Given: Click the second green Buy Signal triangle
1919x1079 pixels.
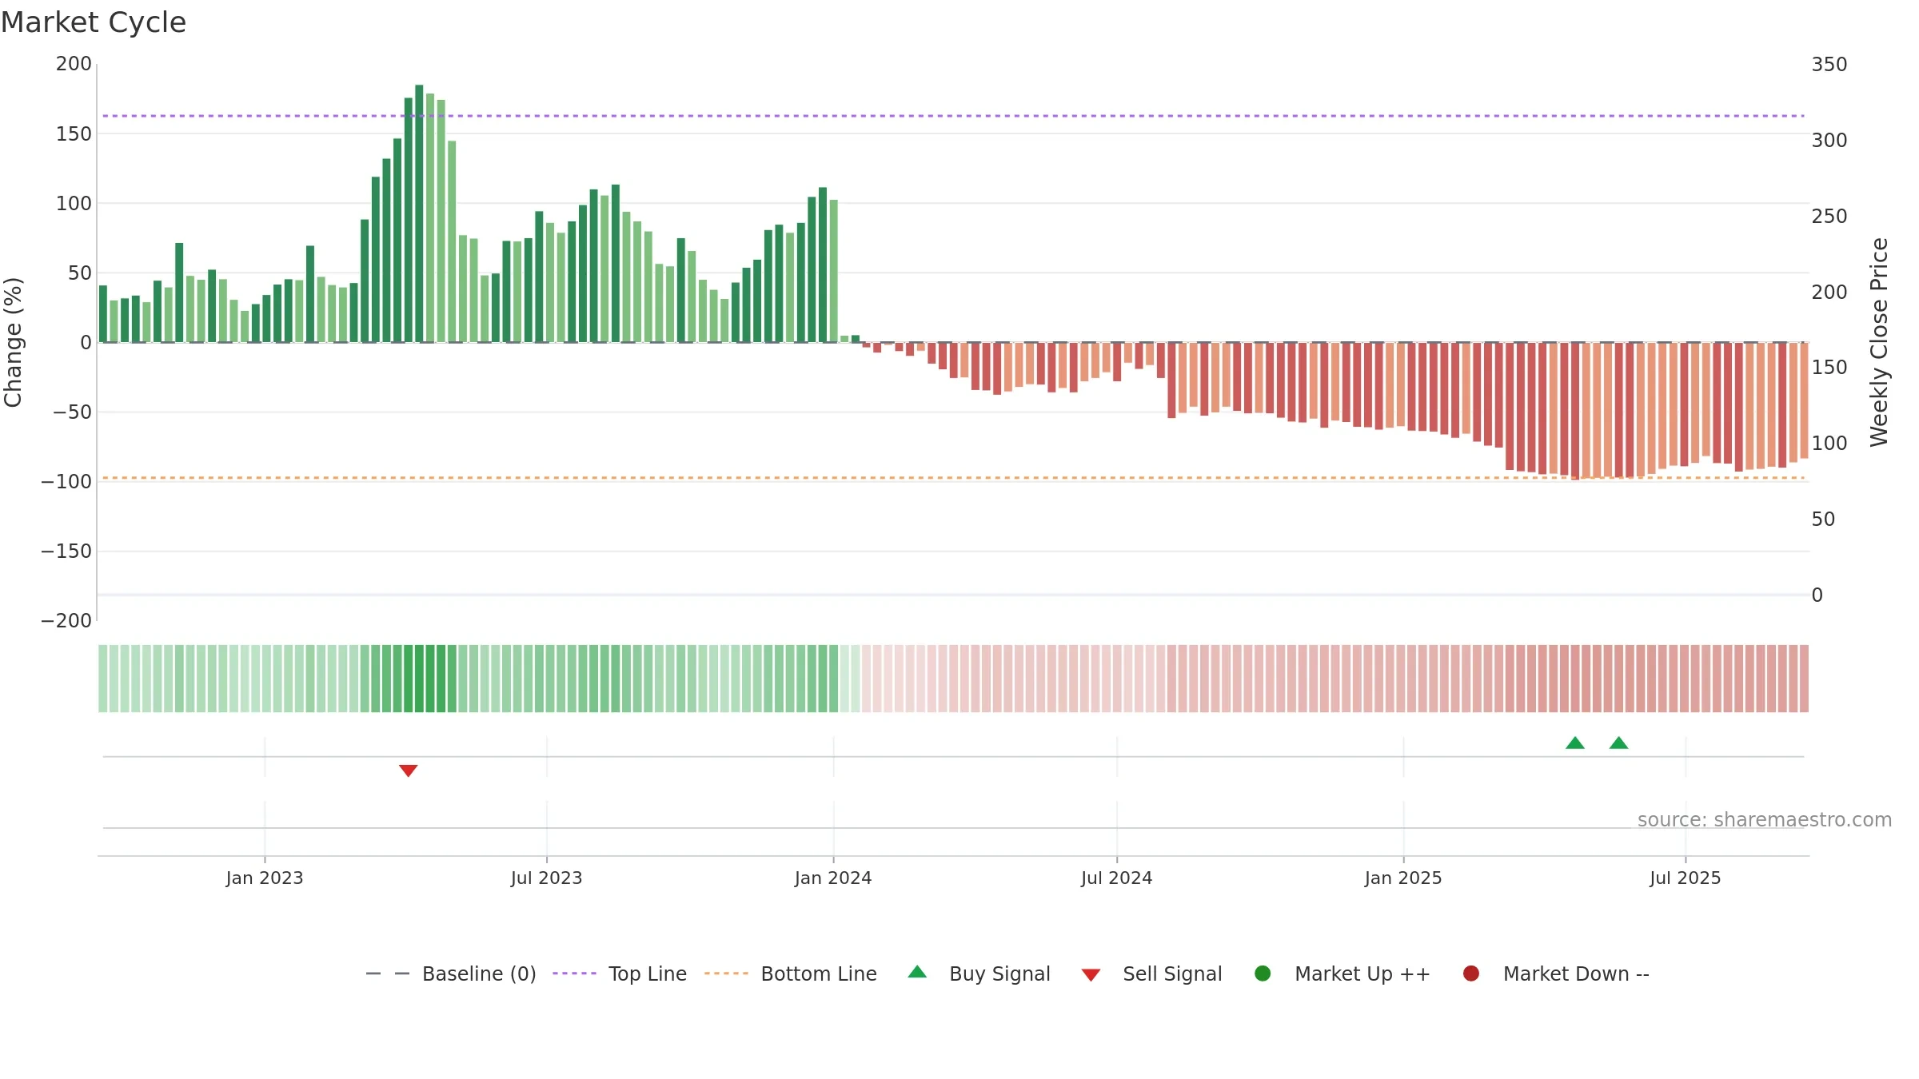Looking at the screenshot, I should 1618,743.
